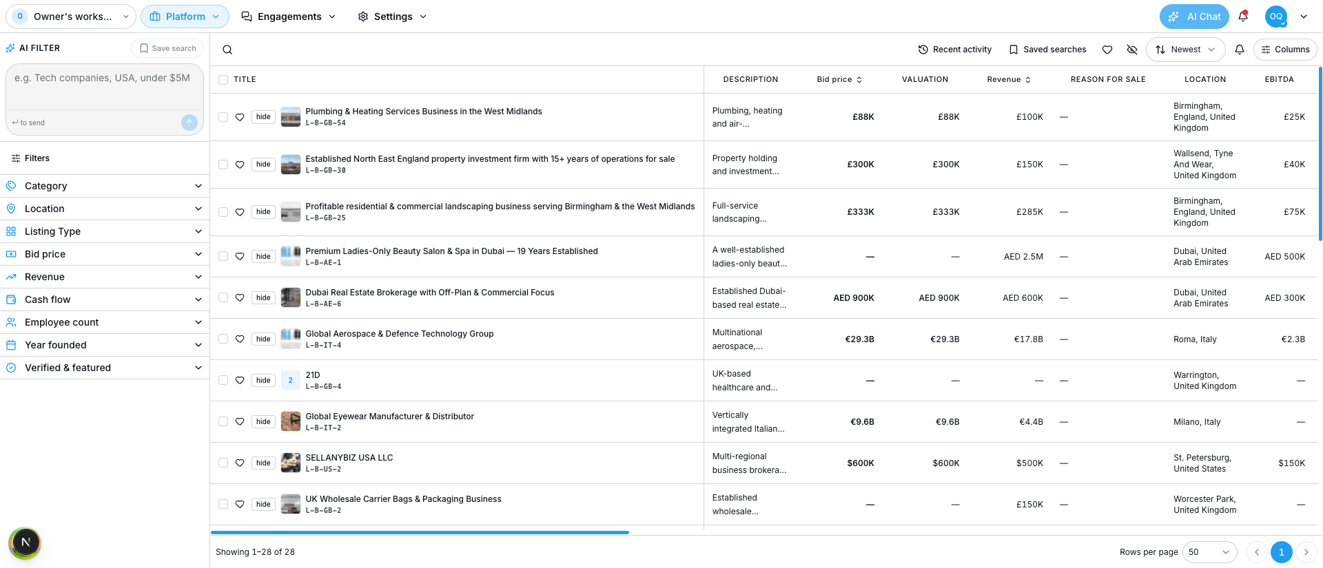
Task: Select page 1 in pagination
Action: [1282, 552]
